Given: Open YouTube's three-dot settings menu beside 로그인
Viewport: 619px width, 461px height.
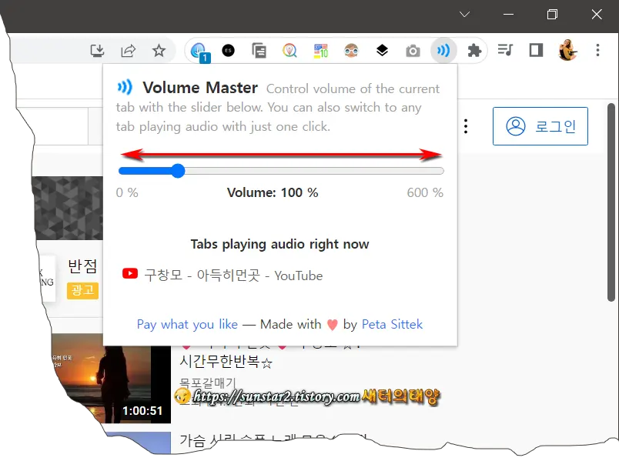Looking at the screenshot, I should [466, 126].
